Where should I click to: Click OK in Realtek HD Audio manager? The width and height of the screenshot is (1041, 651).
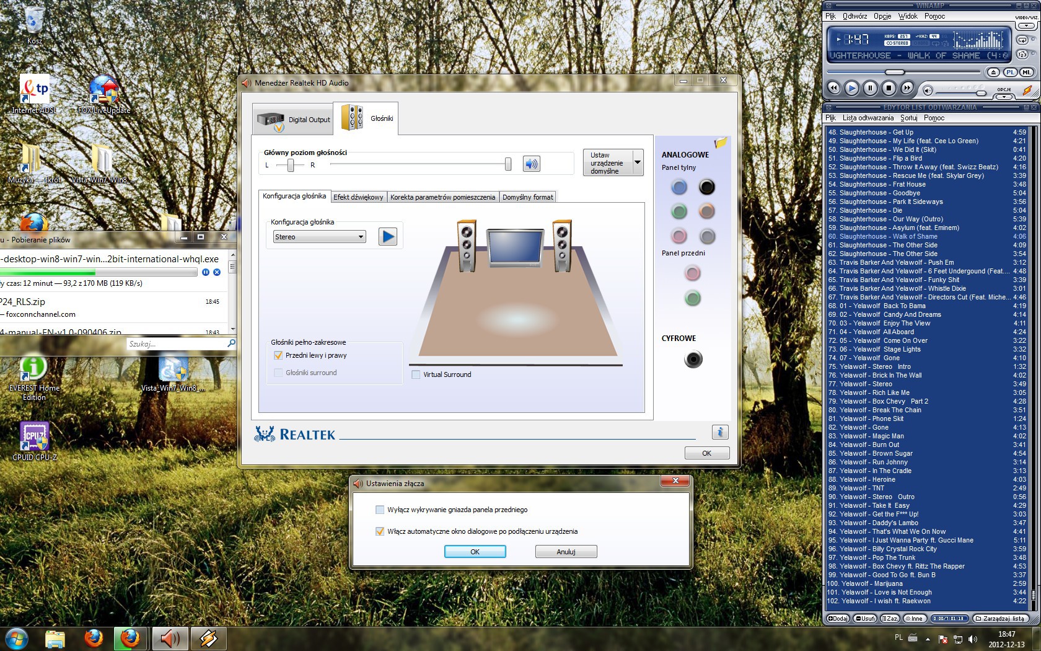707,453
